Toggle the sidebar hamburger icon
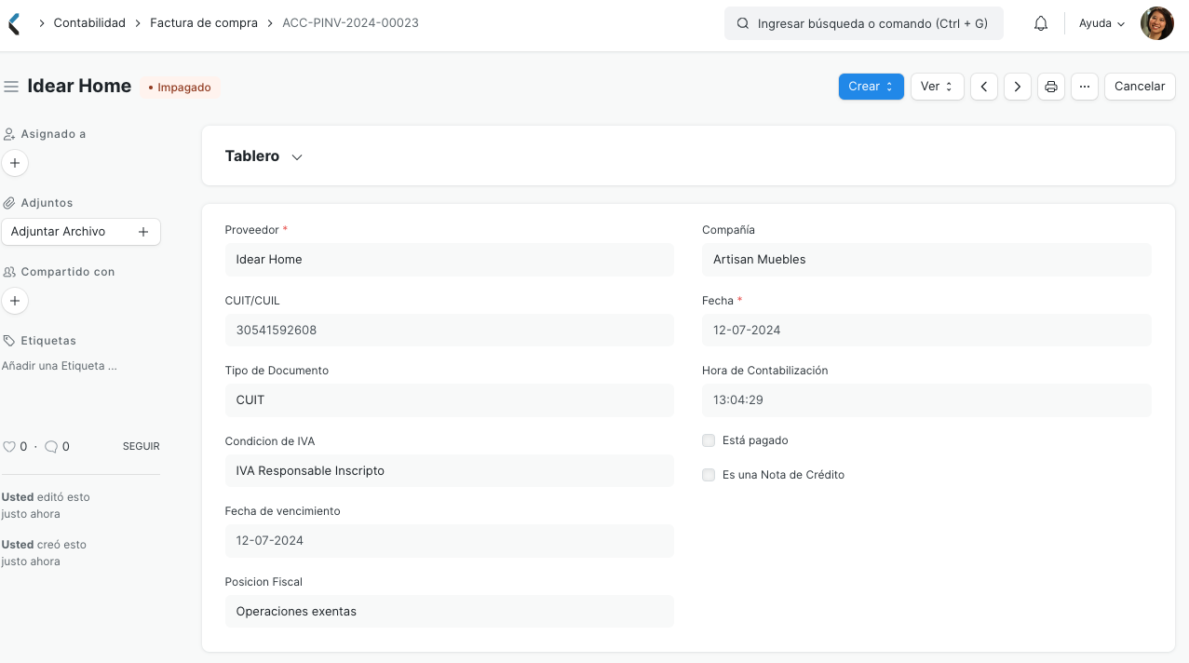 (11, 87)
